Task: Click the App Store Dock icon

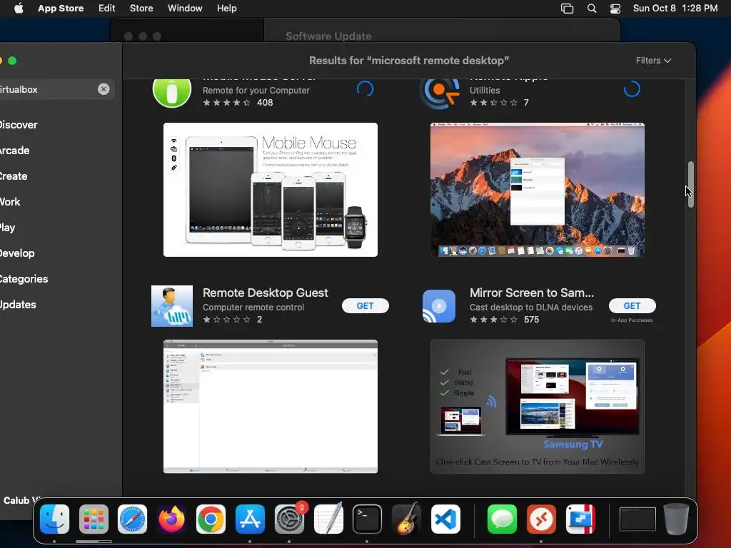Action: pos(250,519)
